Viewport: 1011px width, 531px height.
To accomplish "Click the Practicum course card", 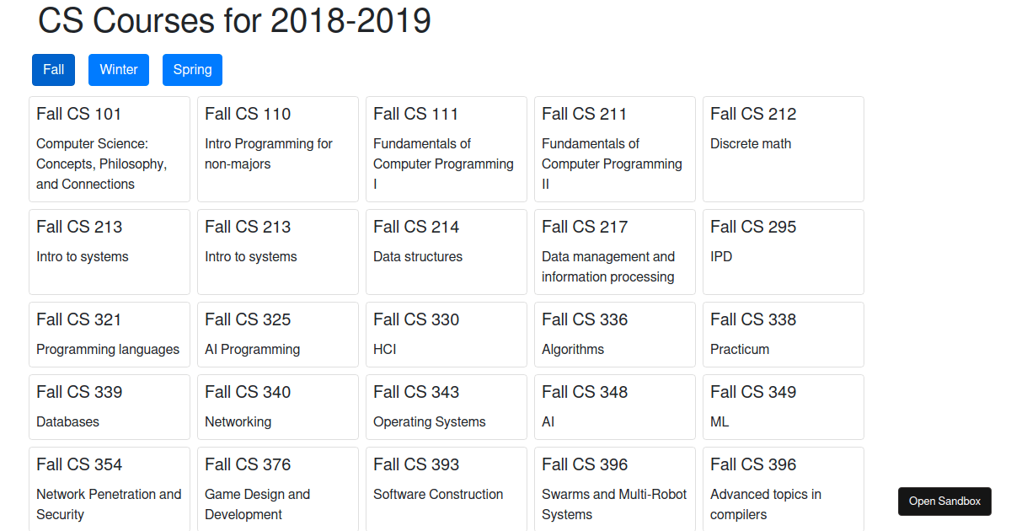I will point(784,335).
